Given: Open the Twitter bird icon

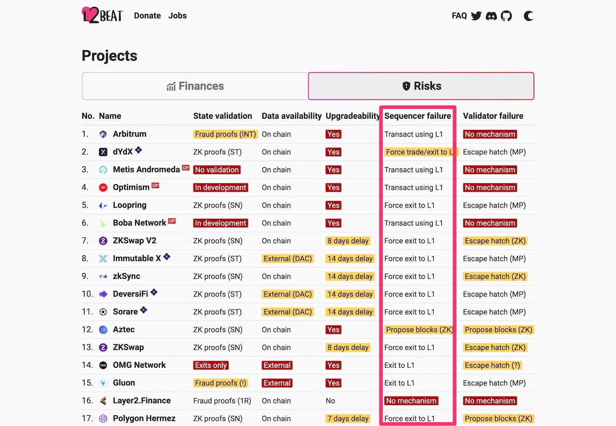Looking at the screenshot, I should (476, 16).
